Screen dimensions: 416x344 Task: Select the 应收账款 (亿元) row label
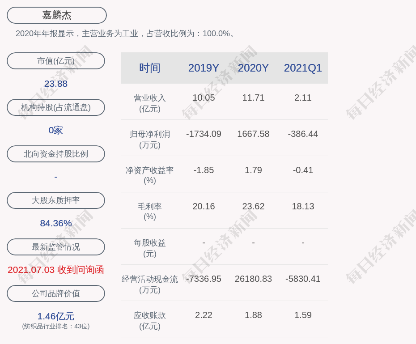(150, 321)
